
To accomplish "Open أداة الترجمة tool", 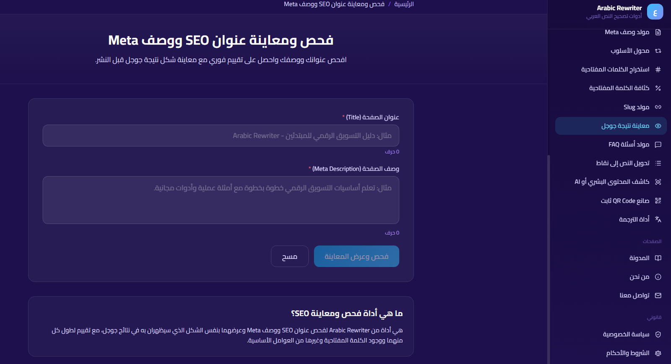I will tap(611, 219).
